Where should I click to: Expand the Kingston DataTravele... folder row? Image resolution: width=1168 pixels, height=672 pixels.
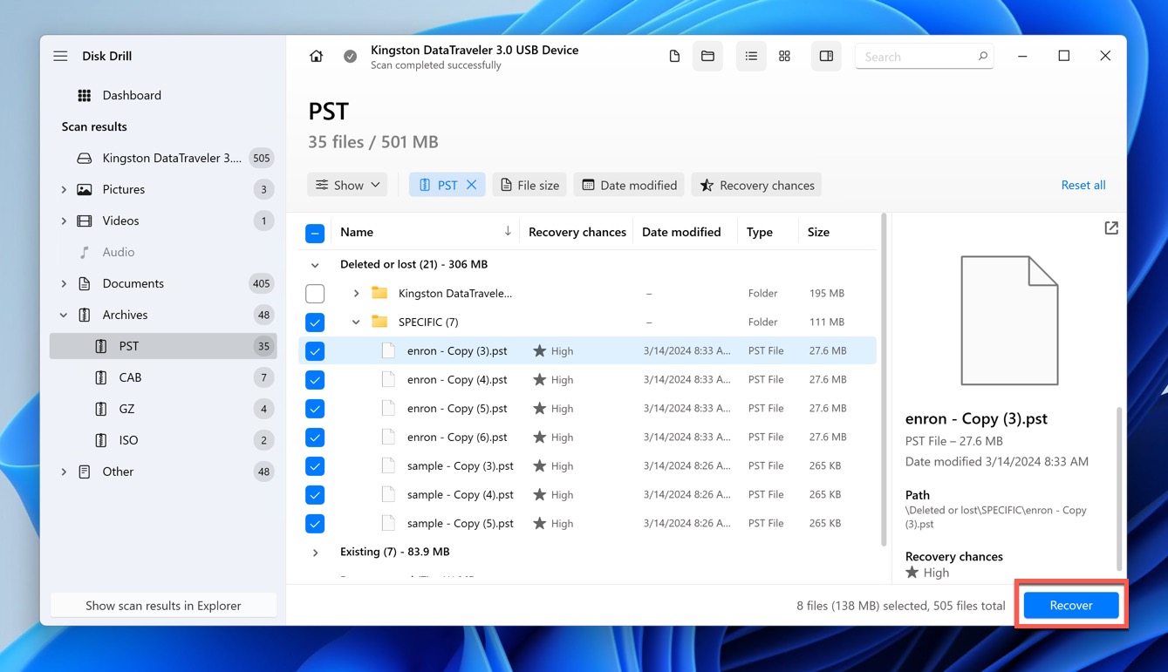coord(356,293)
